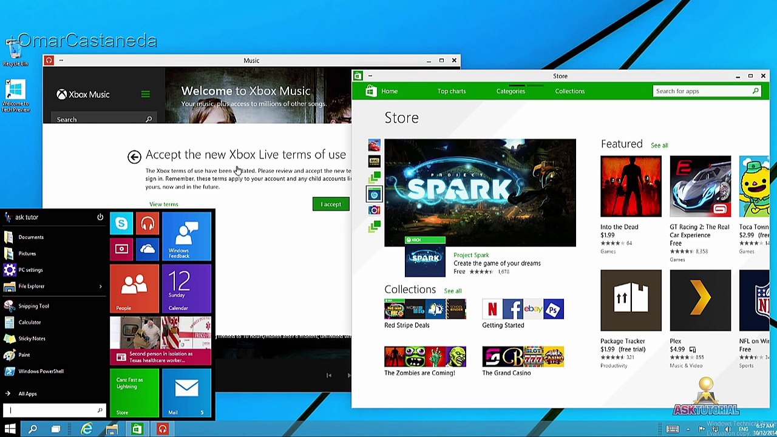Open the network icon in system tray
The height and width of the screenshot is (437, 777).
point(715,429)
